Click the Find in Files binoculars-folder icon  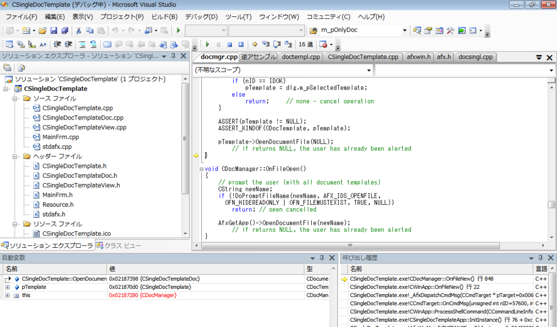(313, 30)
